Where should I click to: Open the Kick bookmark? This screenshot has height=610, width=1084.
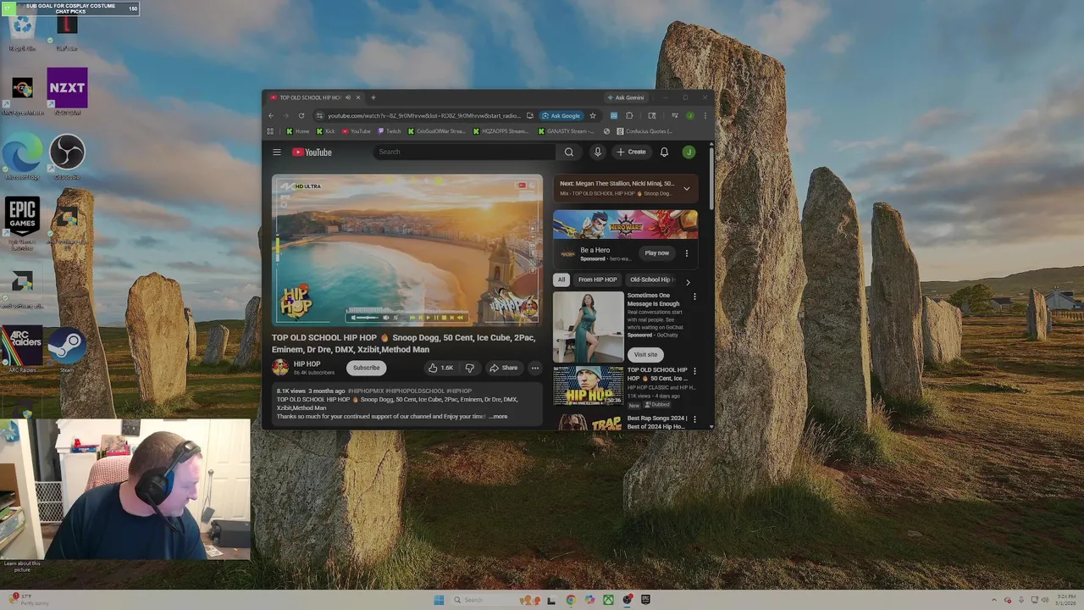[x=326, y=131]
